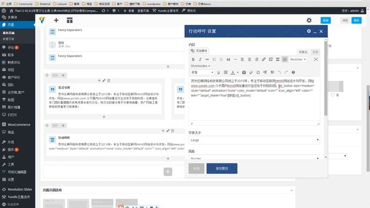Underline the selected text
The image size is (370, 208).
click(x=219, y=72)
